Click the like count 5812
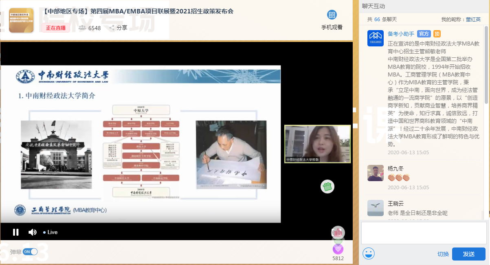 (x=338, y=258)
